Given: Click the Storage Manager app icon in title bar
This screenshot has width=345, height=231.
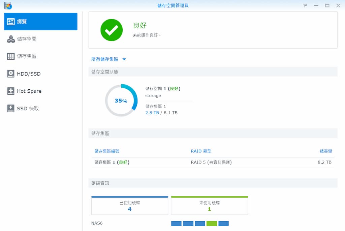Looking at the screenshot, I should (x=8, y=5).
